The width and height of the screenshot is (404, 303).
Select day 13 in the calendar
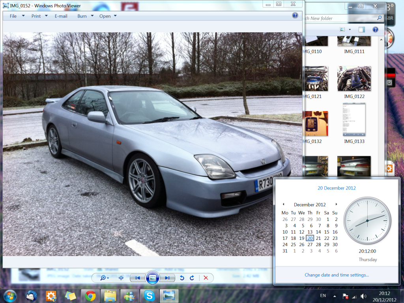pyautogui.click(x=310, y=232)
